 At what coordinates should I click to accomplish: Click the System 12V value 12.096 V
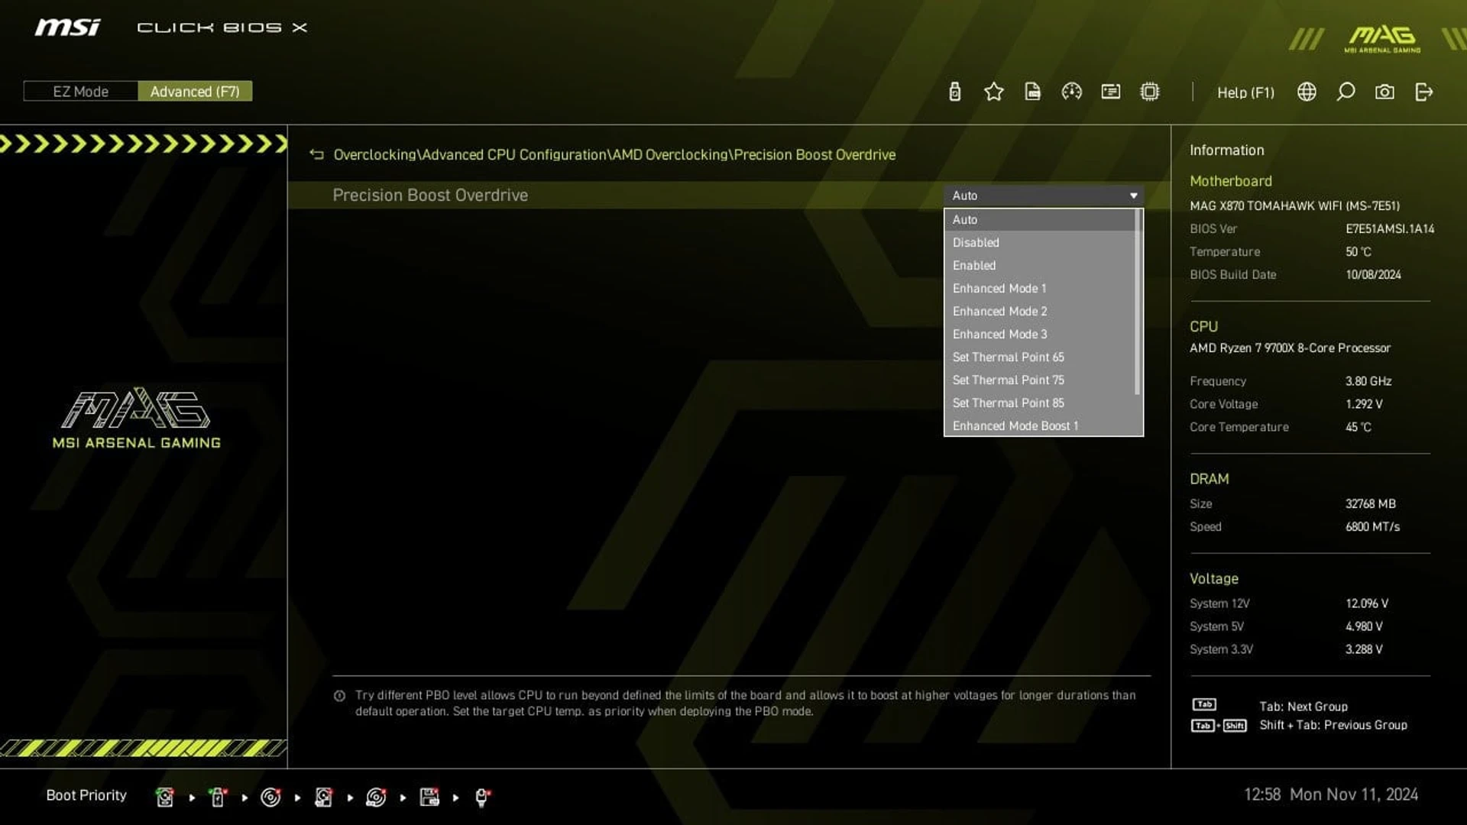(1367, 603)
